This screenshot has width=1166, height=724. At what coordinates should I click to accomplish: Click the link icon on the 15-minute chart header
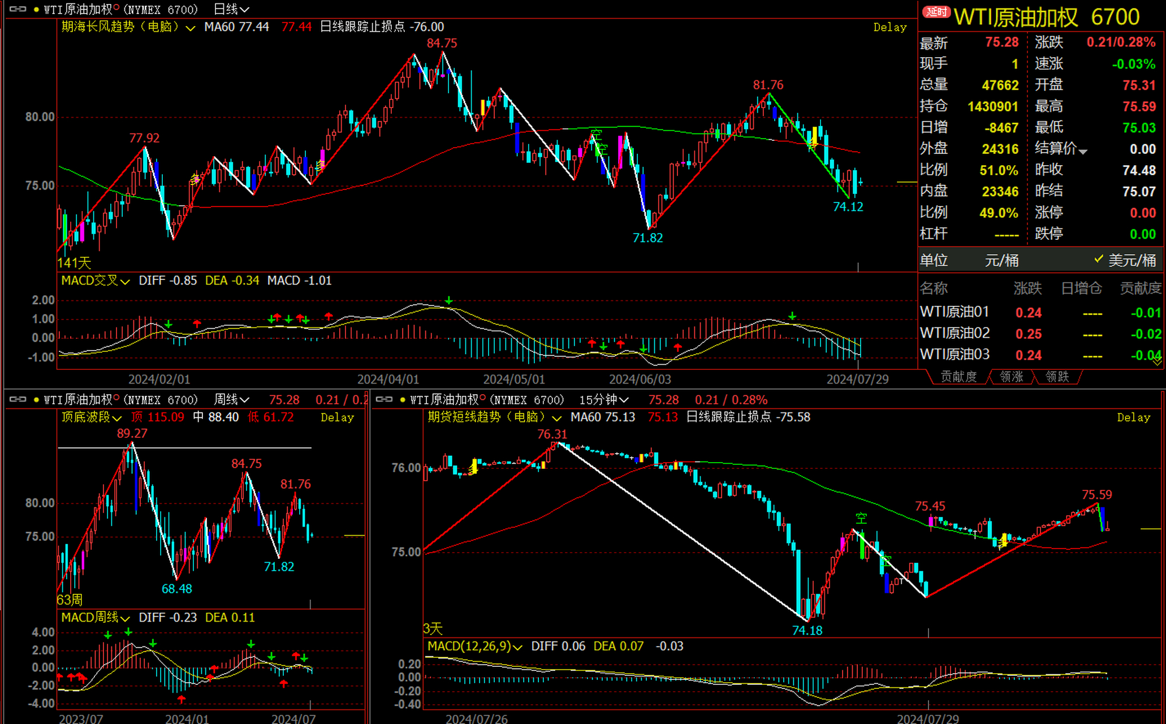(x=384, y=399)
